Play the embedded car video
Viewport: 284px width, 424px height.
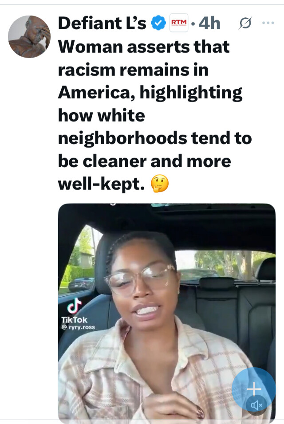click(x=166, y=313)
